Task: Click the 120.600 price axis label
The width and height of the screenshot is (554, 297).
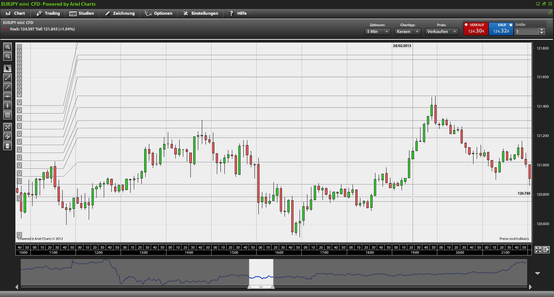Action: [x=543, y=224]
